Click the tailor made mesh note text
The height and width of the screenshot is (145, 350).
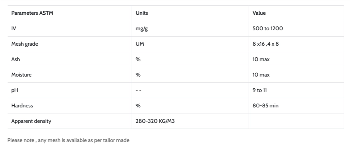point(68,140)
